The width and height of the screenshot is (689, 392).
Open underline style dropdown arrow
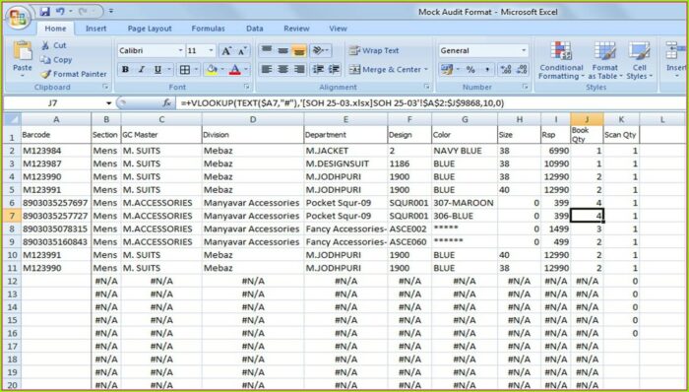(x=169, y=69)
